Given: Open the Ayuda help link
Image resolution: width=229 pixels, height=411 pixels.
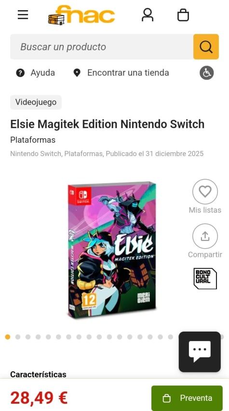Looking at the screenshot, I should 35,73.
